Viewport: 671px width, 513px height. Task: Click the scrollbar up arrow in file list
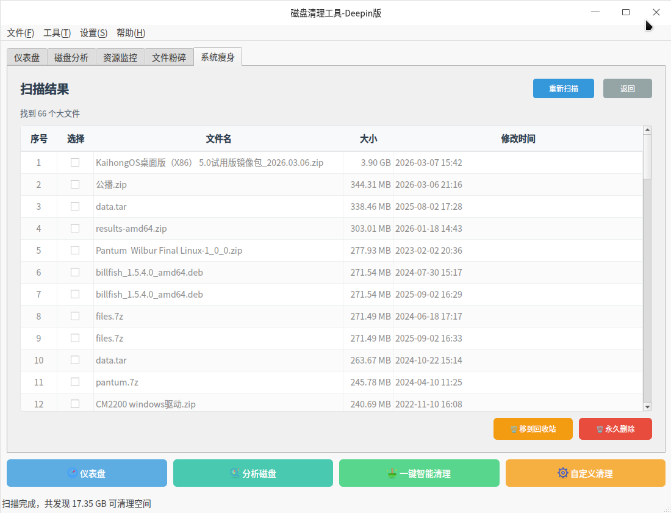coord(647,130)
